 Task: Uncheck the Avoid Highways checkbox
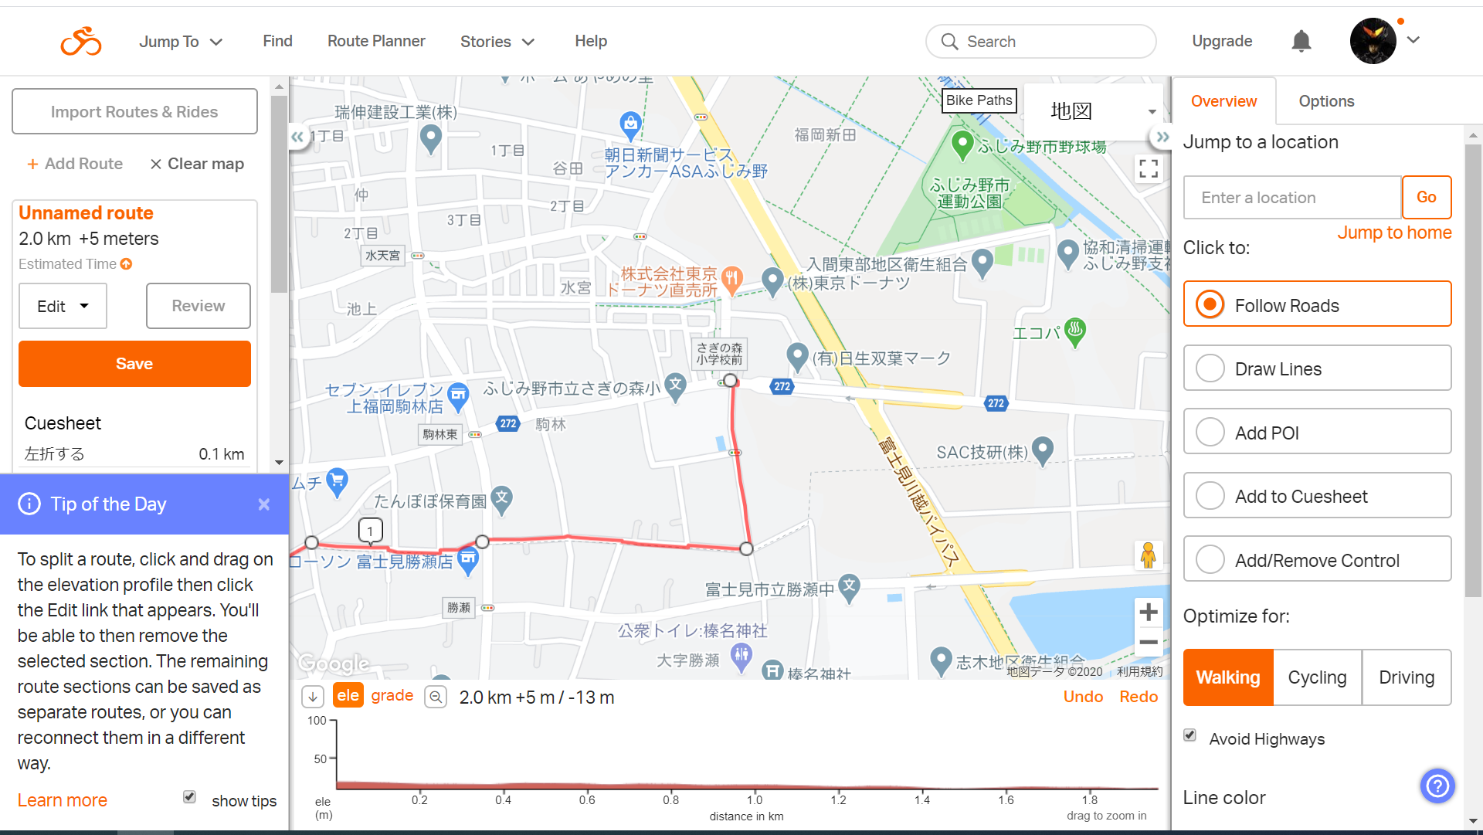1190,735
